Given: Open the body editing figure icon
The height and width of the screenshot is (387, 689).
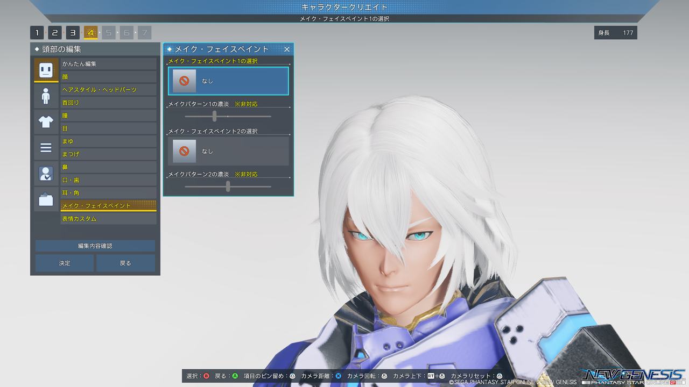Looking at the screenshot, I should [46, 96].
